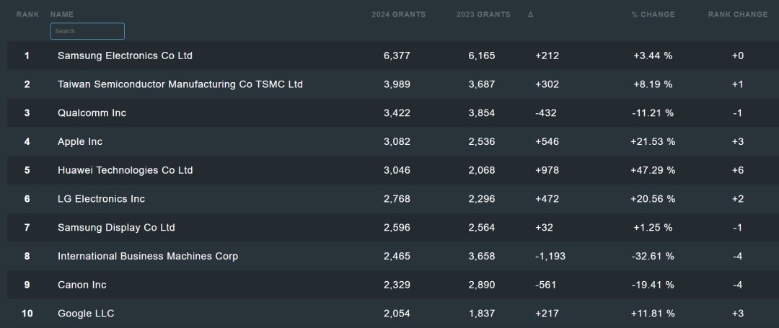Click the -4 rank change for Canon
Screen dimensions: 779x328
[738, 285]
